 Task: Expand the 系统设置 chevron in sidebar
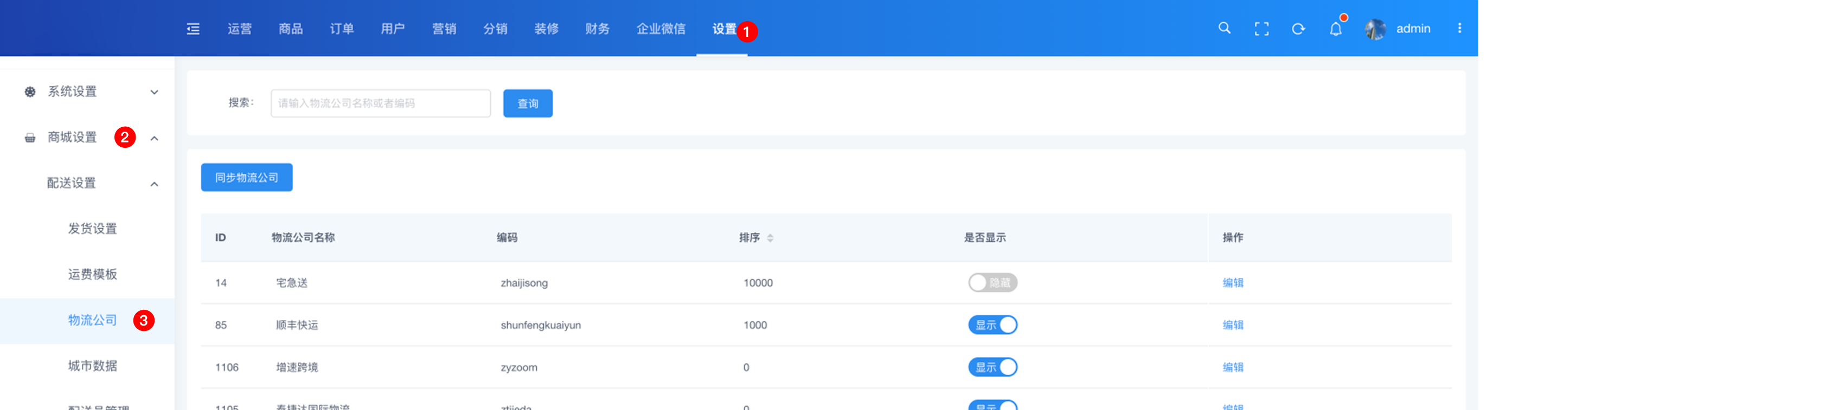click(154, 92)
